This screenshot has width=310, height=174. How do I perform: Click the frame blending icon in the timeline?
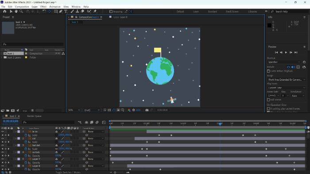(92, 122)
